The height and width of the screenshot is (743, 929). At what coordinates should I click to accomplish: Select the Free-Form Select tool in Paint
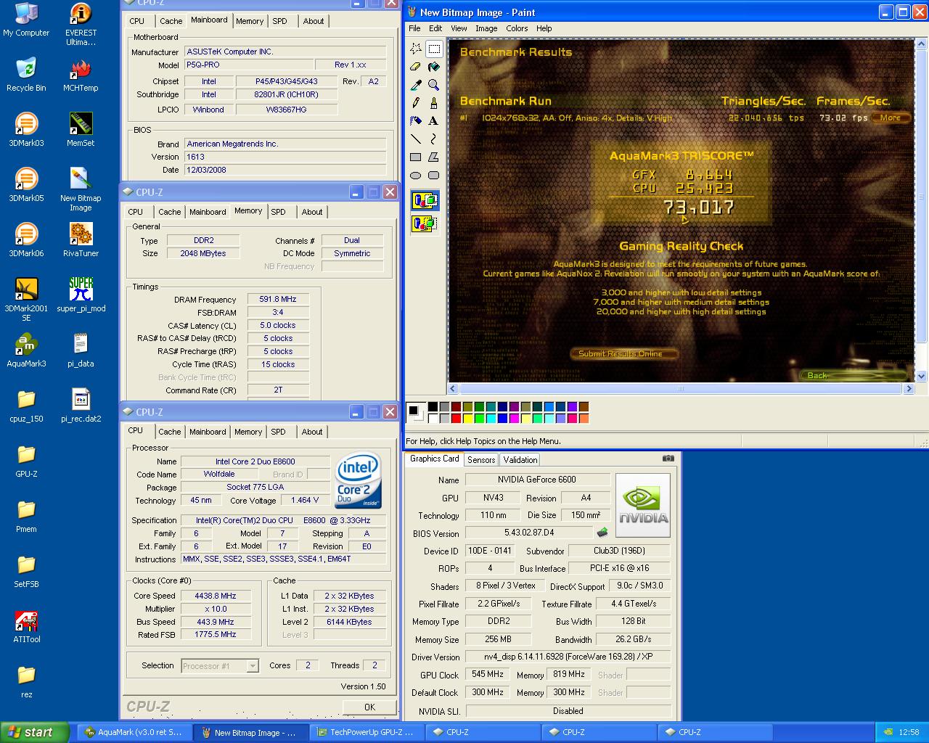point(416,49)
